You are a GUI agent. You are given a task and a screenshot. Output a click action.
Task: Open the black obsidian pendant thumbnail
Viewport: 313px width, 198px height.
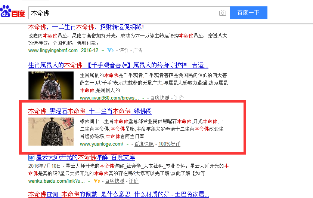(51, 131)
